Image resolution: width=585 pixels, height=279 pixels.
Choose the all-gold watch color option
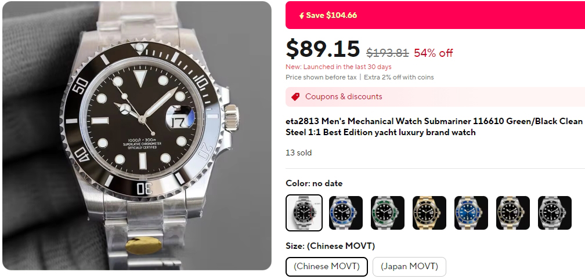click(429, 212)
